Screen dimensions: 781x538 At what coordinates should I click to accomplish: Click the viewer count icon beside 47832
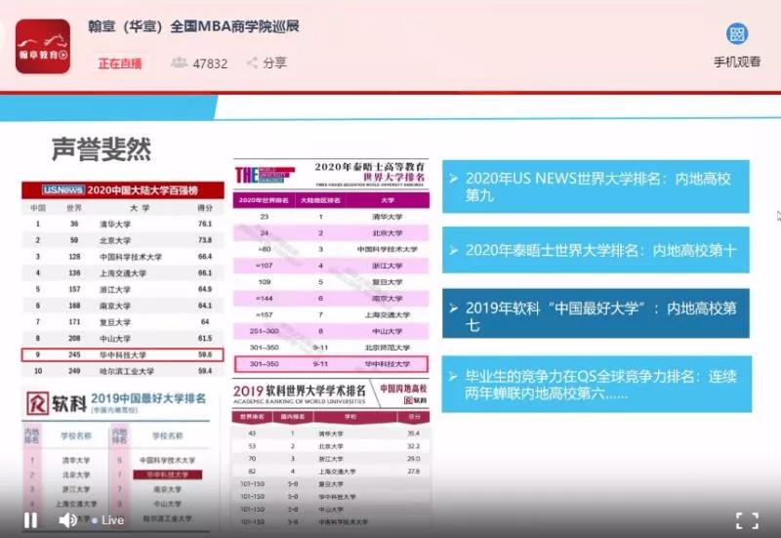pyautogui.click(x=179, y=62)
